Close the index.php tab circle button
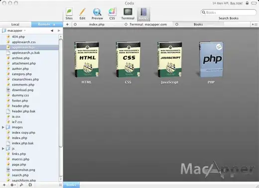This screenshot has height=188, width=259. 75,24
